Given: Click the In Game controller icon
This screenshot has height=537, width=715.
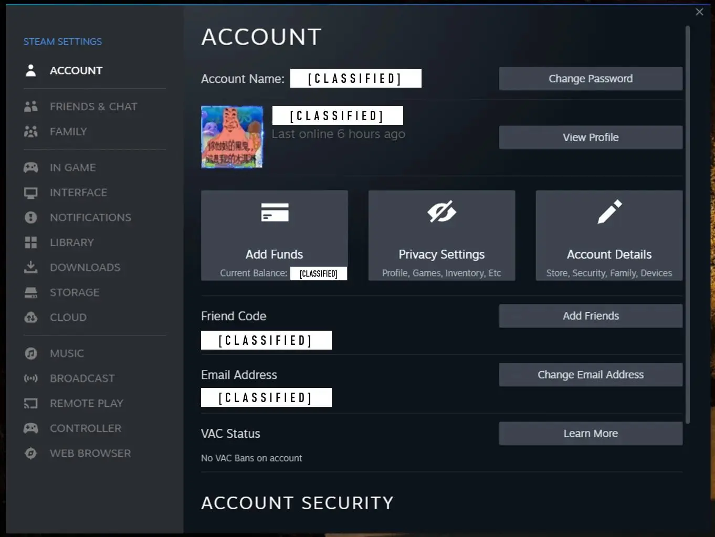Looking at the screenshot, I should point(31,167).
